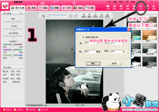Click the 尺寸 (Size) toolbar icon
This screenshot has height=112, width=159.
tap(141, 8)
